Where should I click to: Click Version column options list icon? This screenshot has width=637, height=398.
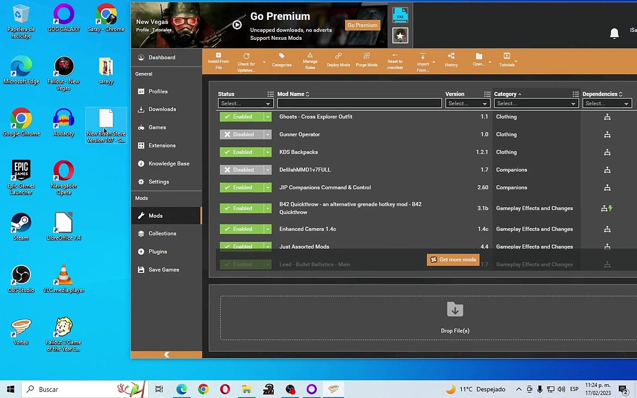(487, 94)
